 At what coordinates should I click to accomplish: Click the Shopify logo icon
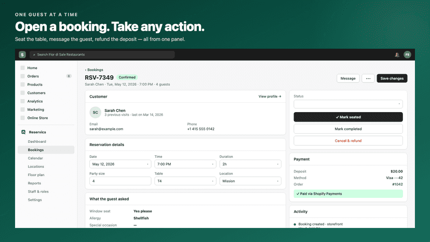[x=22, y=55]
